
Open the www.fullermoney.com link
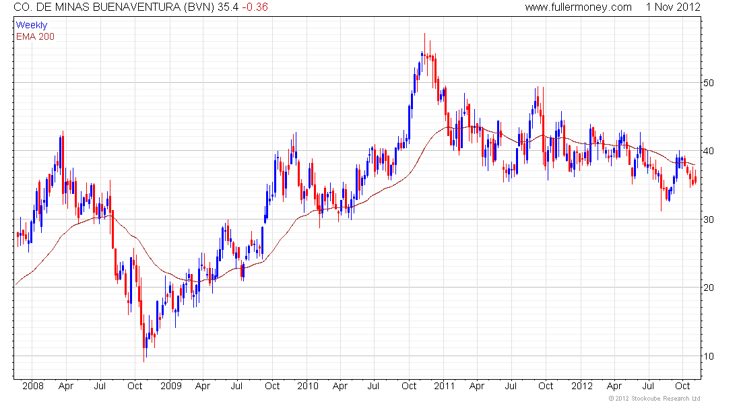[x=578, y=7]
